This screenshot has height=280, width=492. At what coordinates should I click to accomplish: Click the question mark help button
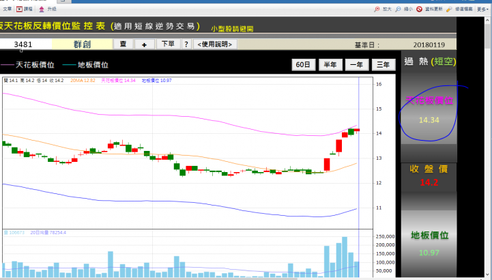click(186, 44)
